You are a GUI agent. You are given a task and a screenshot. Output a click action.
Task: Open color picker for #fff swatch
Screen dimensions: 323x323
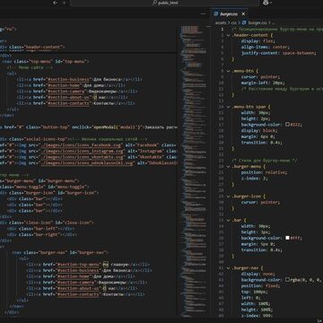(287, 238)
